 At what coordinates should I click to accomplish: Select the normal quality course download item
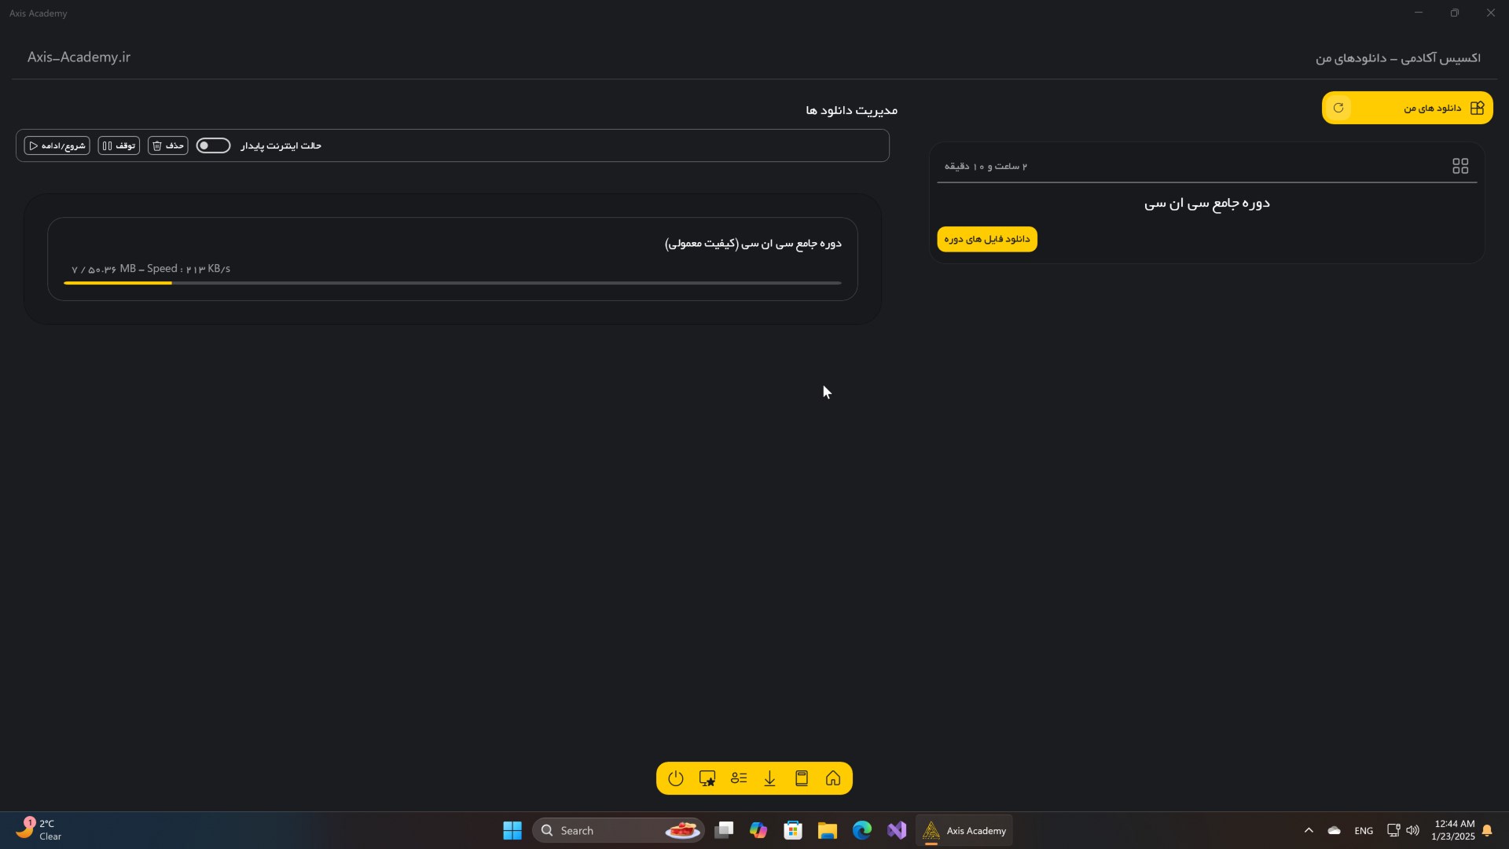click(x=752, y=244)
